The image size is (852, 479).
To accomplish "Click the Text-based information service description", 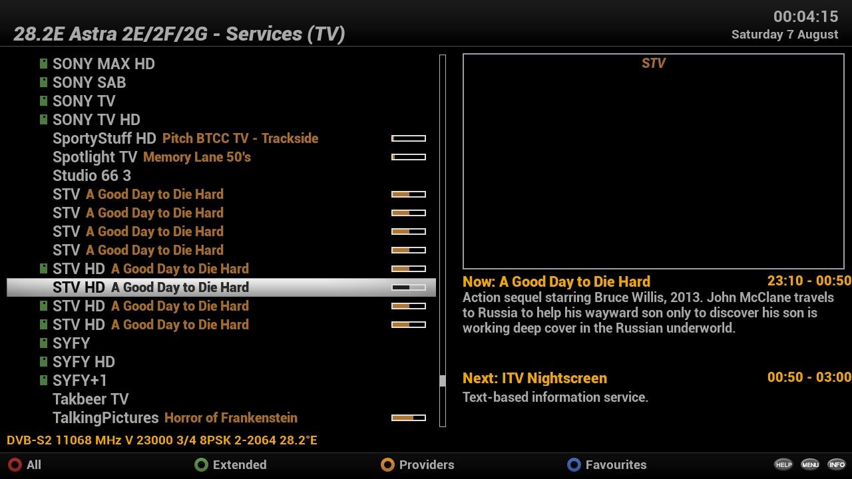I will pos(555,397).
